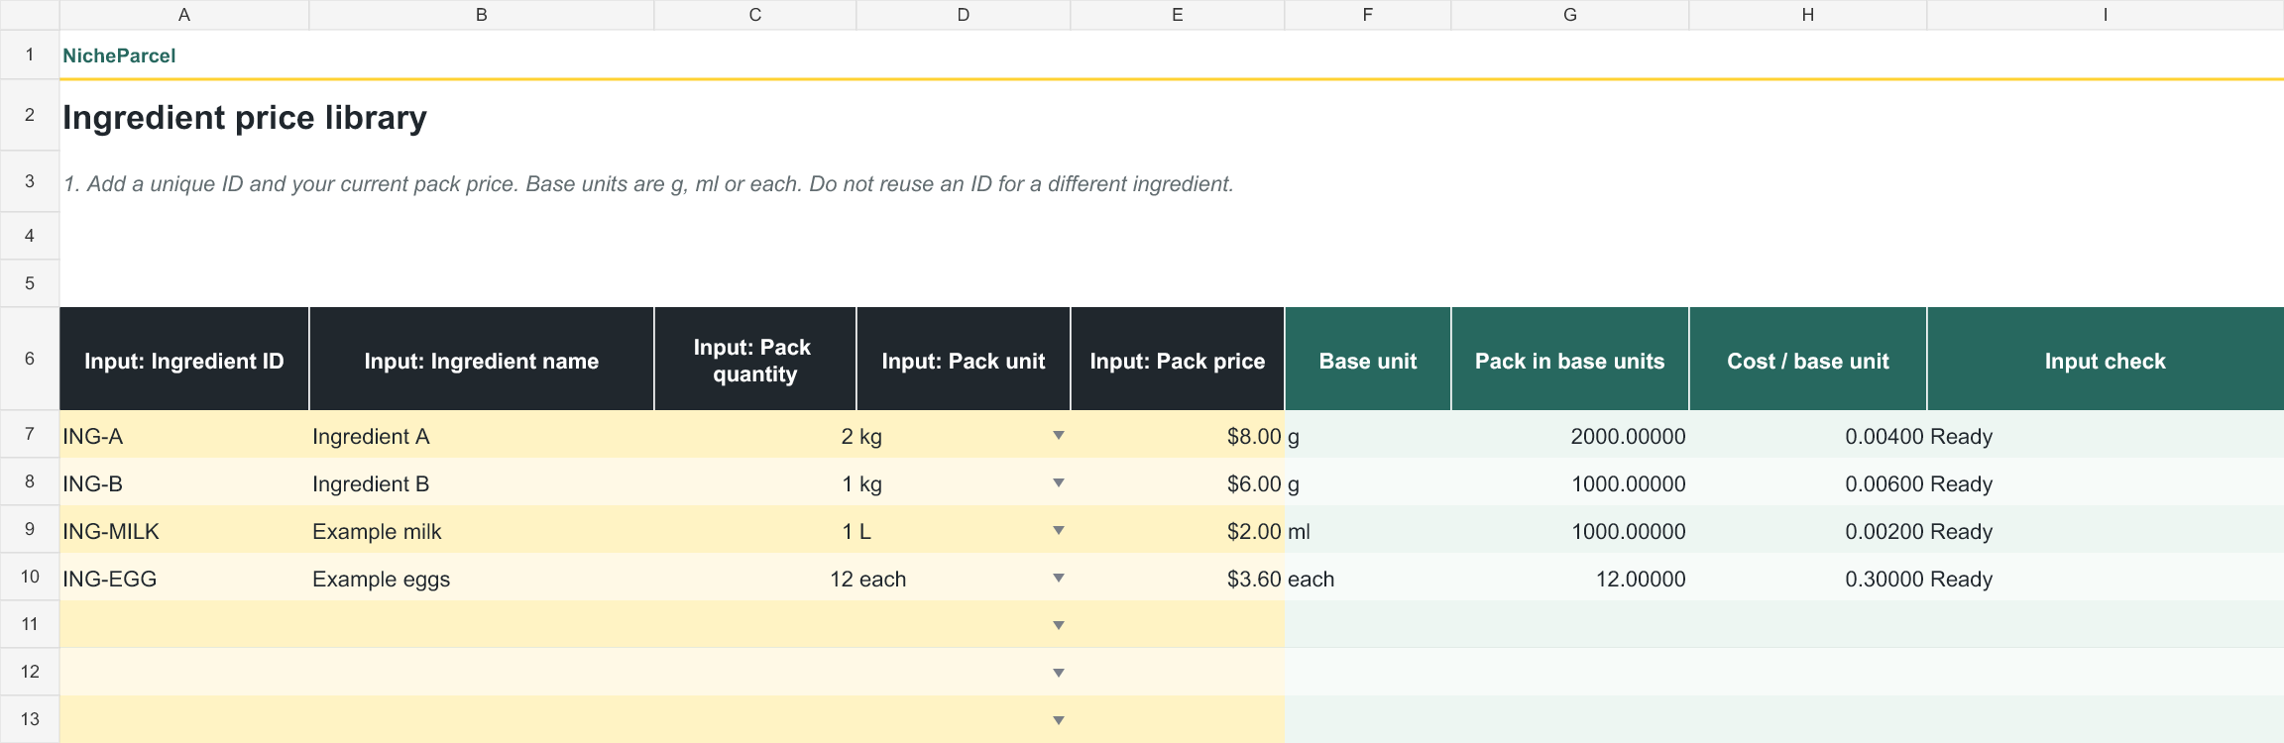Open the pack unit dropdown for ING-MILK
2284x743 pixels.
[x=1059, y=530]
